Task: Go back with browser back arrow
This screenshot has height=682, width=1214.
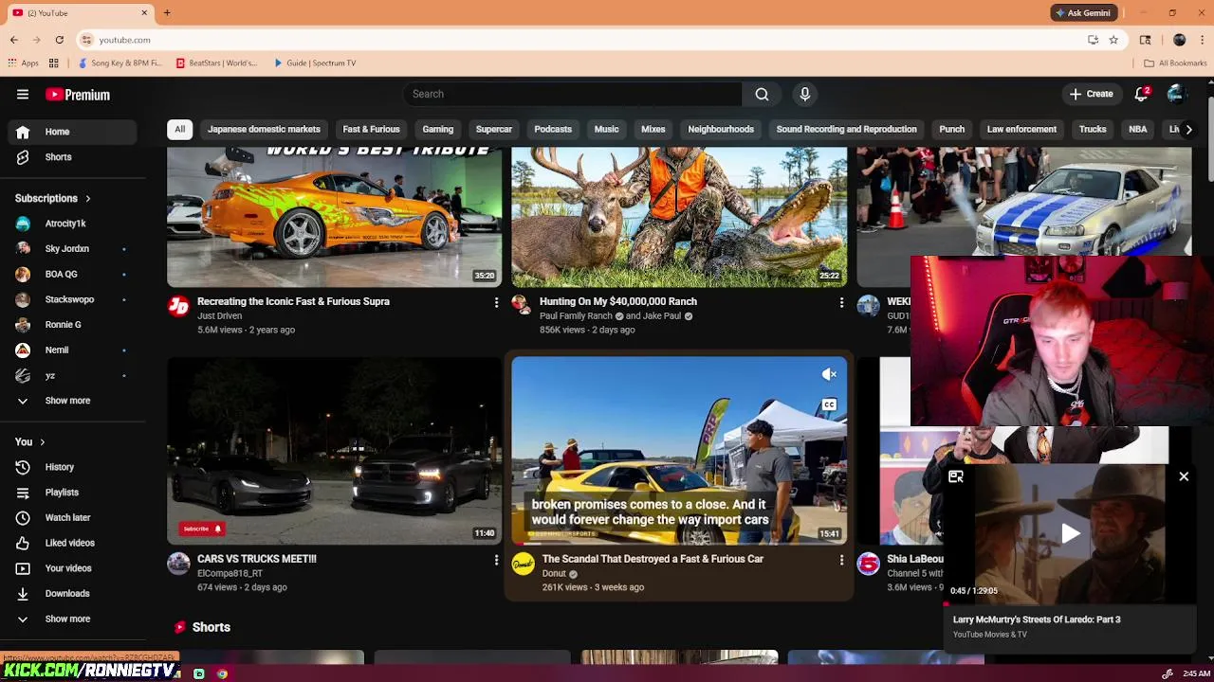Action: [x=13, y=40]
